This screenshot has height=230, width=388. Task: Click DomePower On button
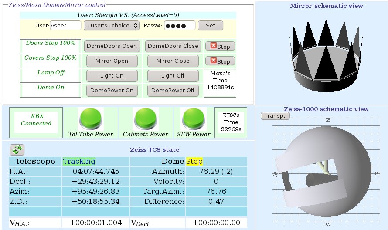112,91
